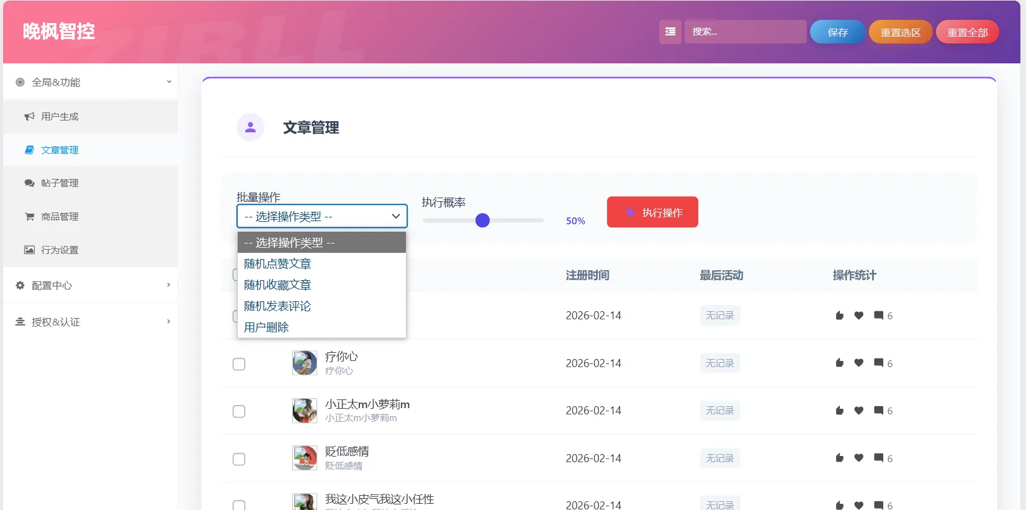Click the lightning icon on 执行操作 button
1026x510 pixels.
pos(630,212)
